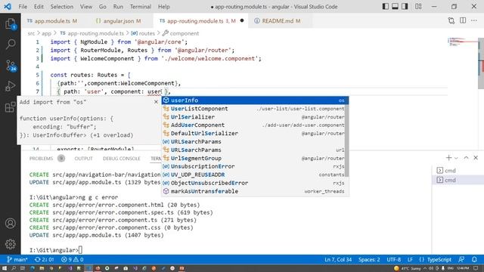The image size is (484, 272).
Task: Click Open Changes icon in editor toolbar
Action: pyautogui.click(x=451, y=20)
